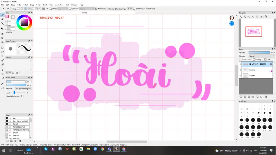The height and width of the screenshot is (155, 276).
Task: Disable the Anti-aliasing checkbox
Action: click(96, 9)
